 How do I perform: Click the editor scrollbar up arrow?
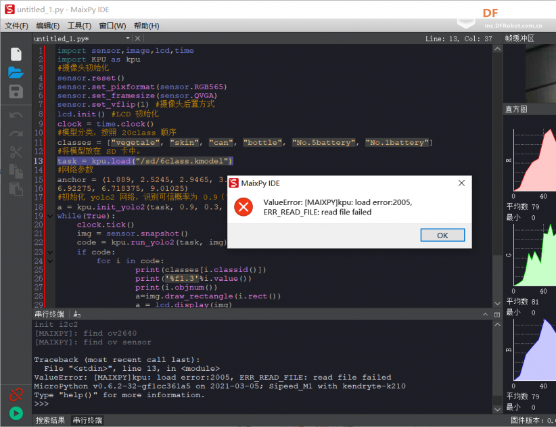(498, 49)
